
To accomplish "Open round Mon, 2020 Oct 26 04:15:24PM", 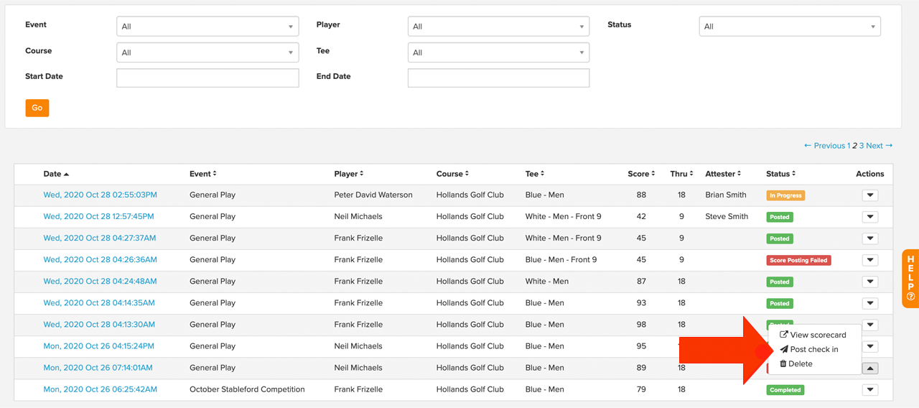I will click(x=98, y=346).
